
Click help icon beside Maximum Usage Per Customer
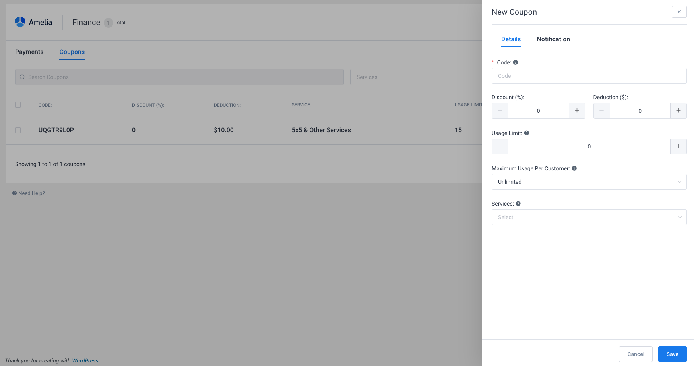(x=574, y=168)
